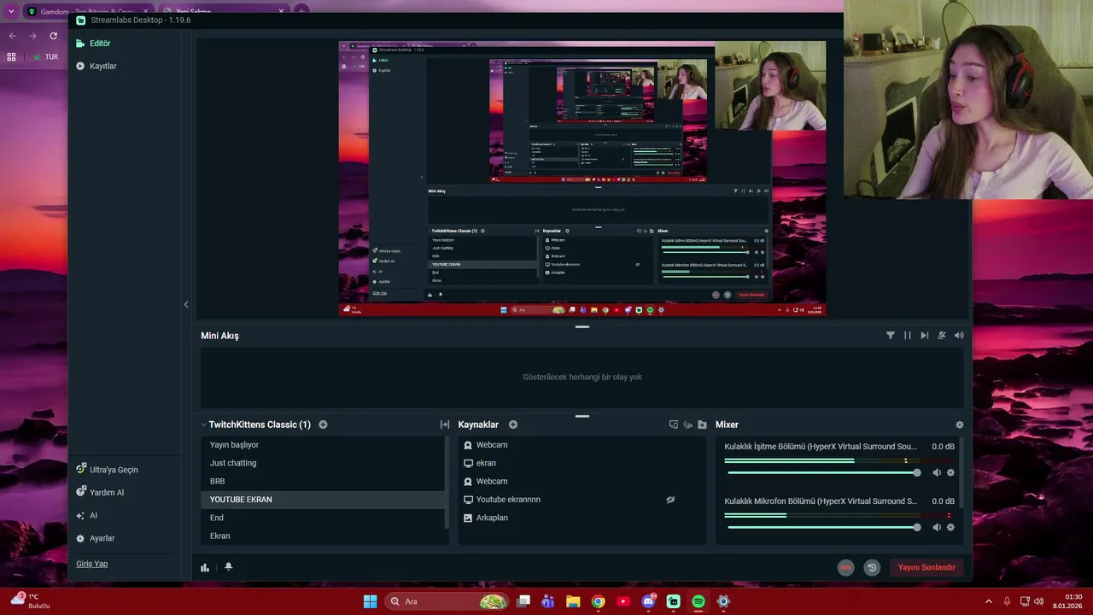
Task: Open the browser apps grid icon
Action: click(11, 56)
